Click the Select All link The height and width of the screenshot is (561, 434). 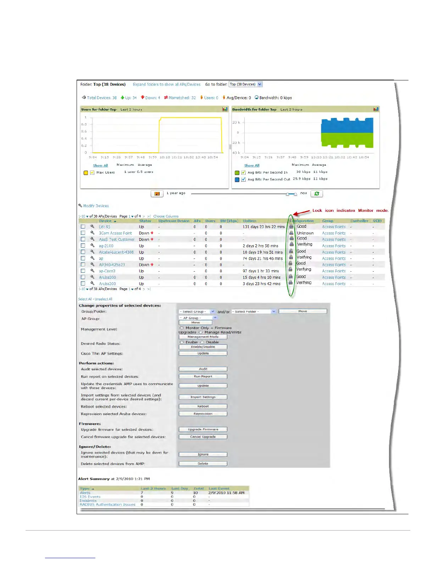pyautogui.click(x=85, y=299)
